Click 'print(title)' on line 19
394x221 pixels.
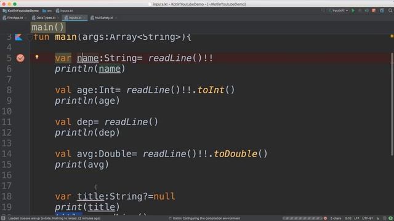87,207
